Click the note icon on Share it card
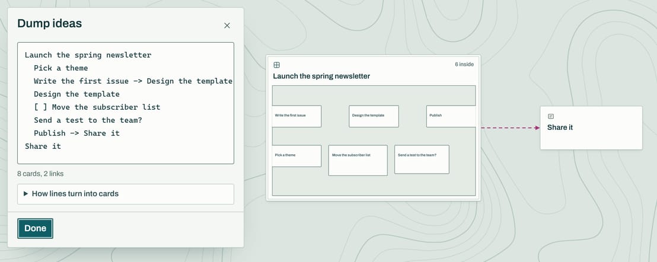The width and height of the screenshot is (657, 262). tap(551, 116)
